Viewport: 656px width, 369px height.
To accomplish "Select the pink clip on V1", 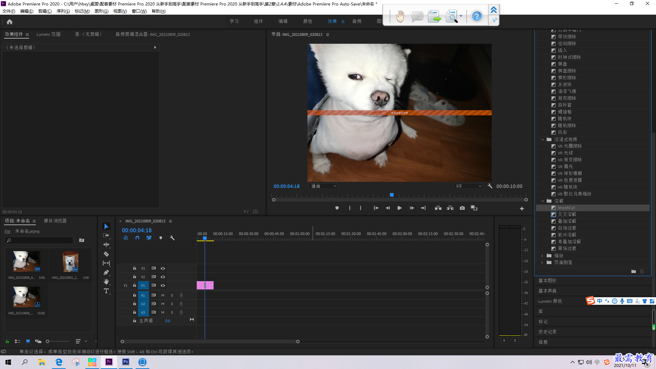I will [x=205, y=285].
